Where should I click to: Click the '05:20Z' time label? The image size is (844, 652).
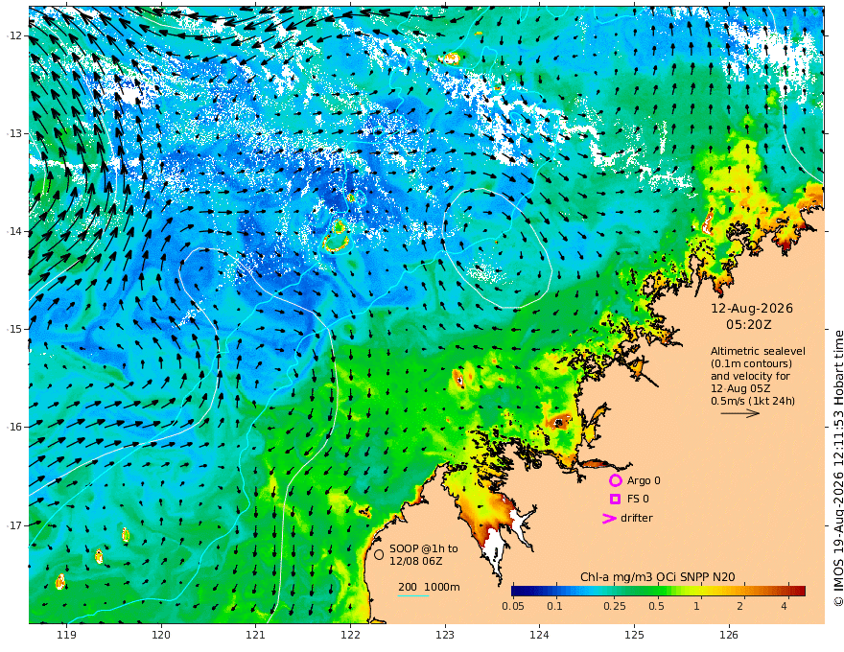[x=749, y=325]
